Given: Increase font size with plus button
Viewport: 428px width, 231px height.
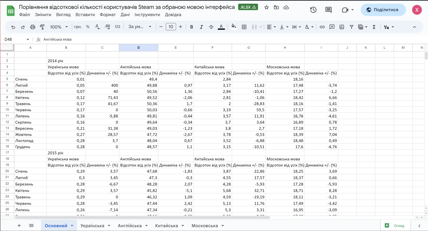Looking at the screenshot, I should coord(180,27).
